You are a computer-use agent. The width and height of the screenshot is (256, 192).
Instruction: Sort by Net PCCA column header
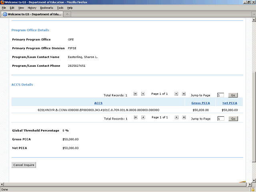coord(230,103)
